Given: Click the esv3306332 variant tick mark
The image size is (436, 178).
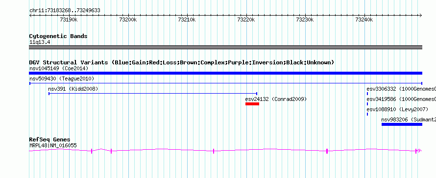Looking at the screenshot, I should click(x=367, y=94).
